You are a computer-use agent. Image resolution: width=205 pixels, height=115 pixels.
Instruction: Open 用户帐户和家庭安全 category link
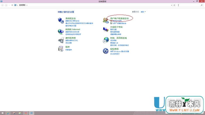(119, 18)
